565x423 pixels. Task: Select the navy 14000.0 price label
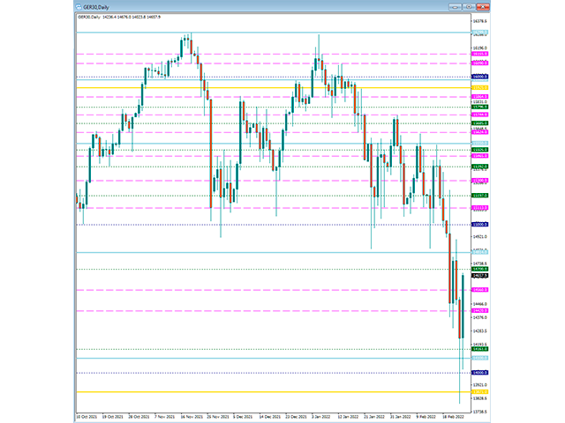click(480, 373)
